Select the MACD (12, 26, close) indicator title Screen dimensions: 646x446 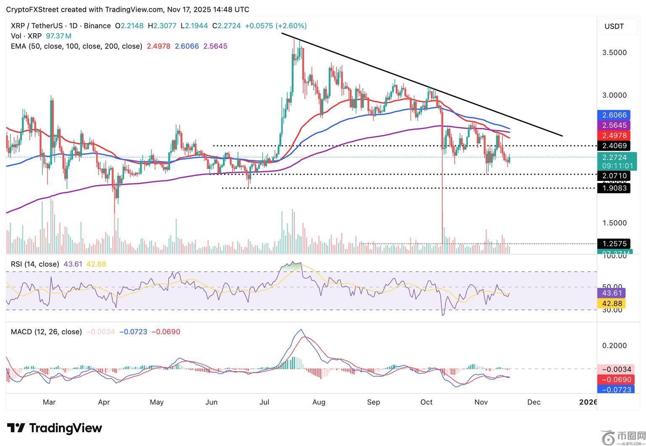[x=46, y=332]
